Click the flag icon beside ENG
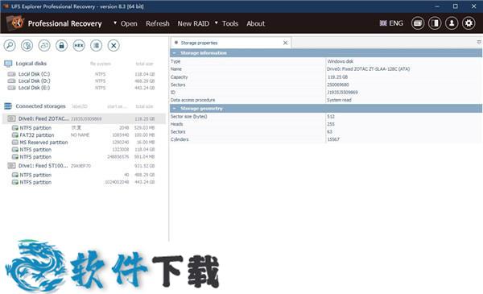 383,23
